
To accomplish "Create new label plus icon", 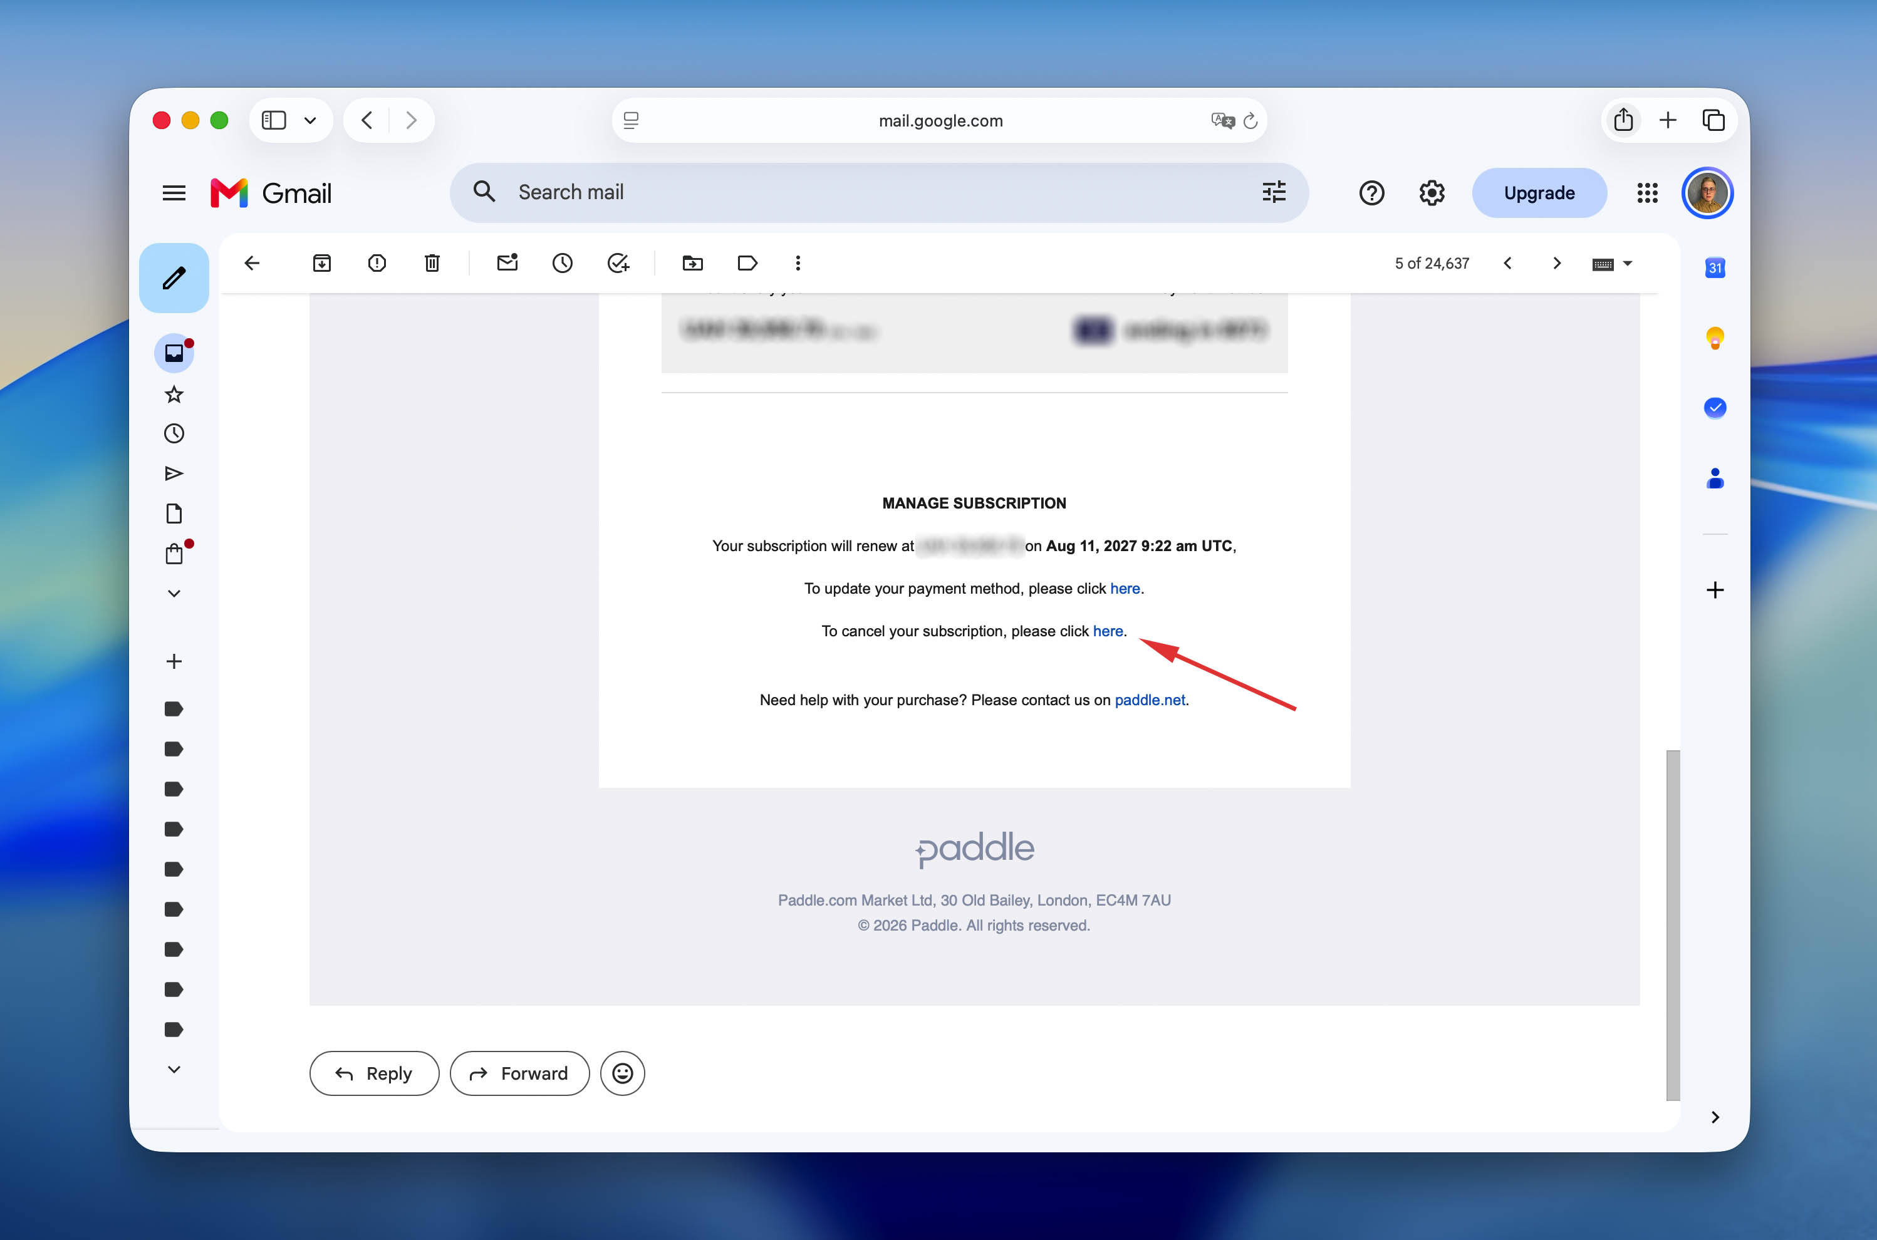I will tap(174, 661).
